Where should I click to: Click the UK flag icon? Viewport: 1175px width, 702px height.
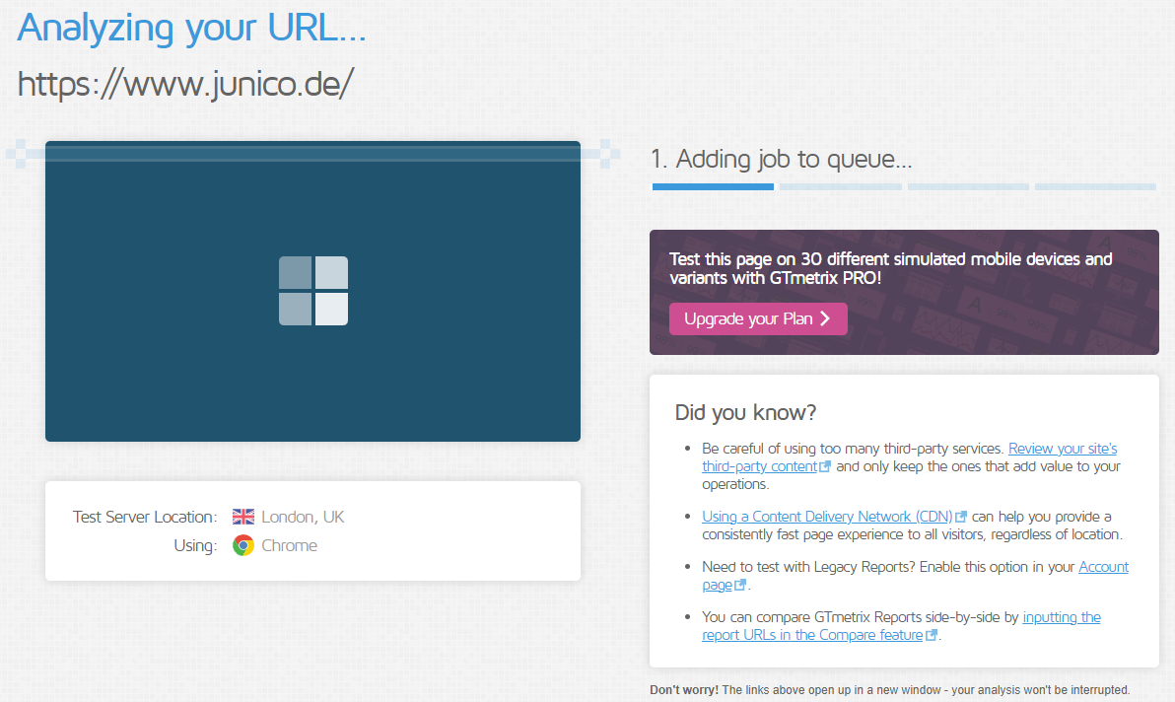coord(242,517)
